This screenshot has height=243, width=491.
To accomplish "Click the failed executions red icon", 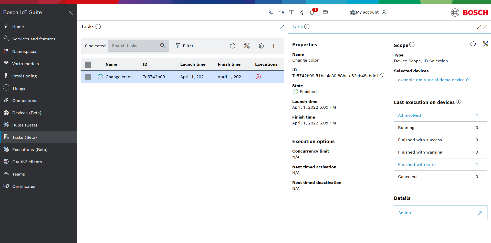I will tap(258, 77).
